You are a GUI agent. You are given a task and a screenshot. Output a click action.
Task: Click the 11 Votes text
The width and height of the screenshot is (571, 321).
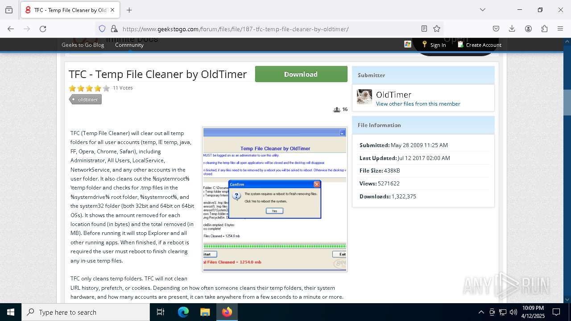123,88
